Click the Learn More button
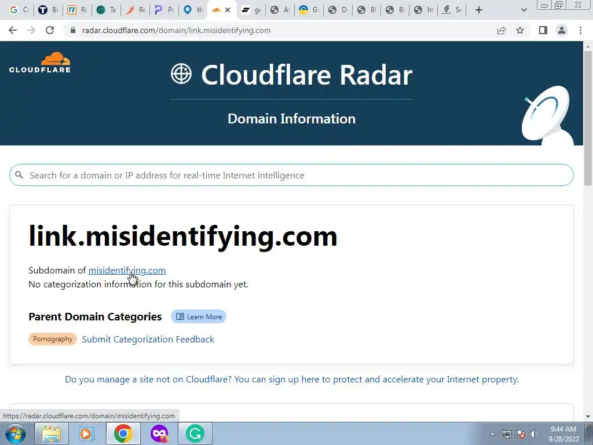Screen dimensions: 593x445 click(199, 317)
